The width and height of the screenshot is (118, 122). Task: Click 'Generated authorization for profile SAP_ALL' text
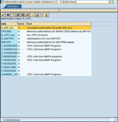[50, 28]
